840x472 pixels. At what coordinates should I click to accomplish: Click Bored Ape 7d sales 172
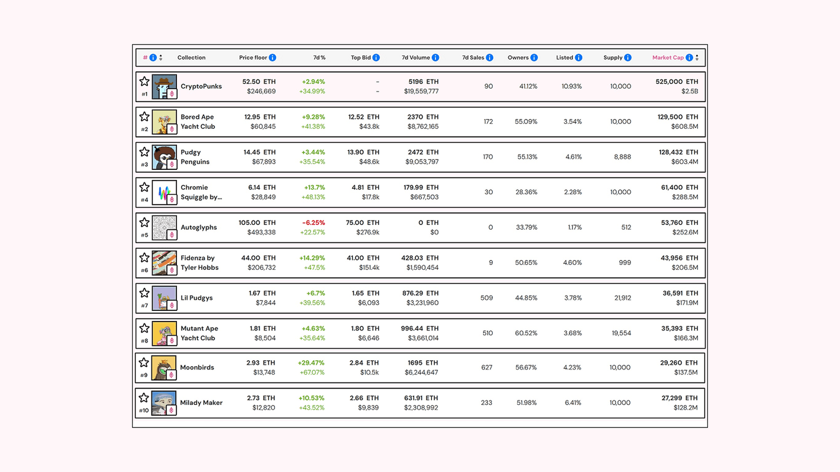488,121
